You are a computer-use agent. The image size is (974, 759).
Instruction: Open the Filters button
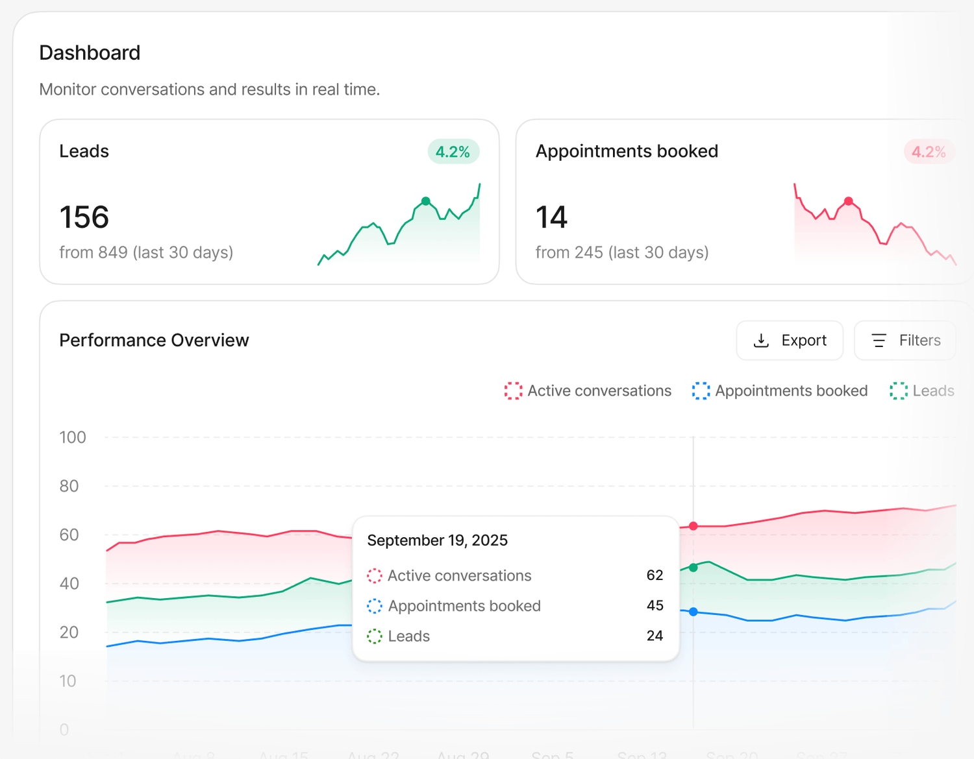(905, 341)
